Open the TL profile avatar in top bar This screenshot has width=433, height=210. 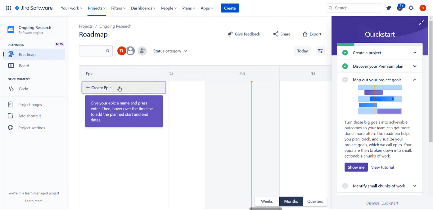(x=423, y=8)
